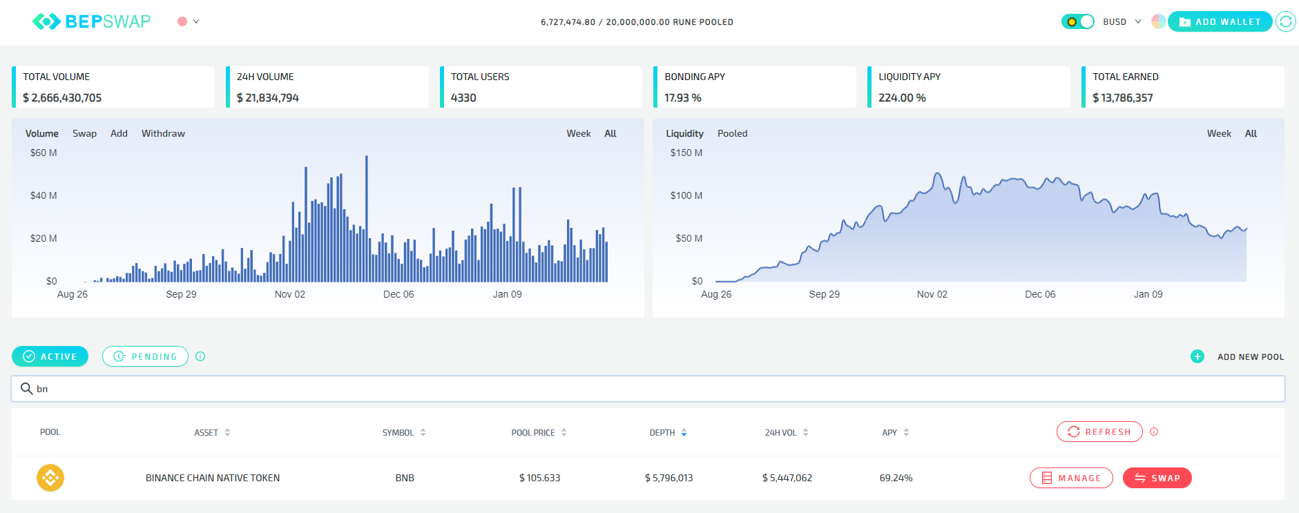The height and width of the screenshot is (513, 1299).
Task: Select the Withdraw chart tab
Action: 163,133
